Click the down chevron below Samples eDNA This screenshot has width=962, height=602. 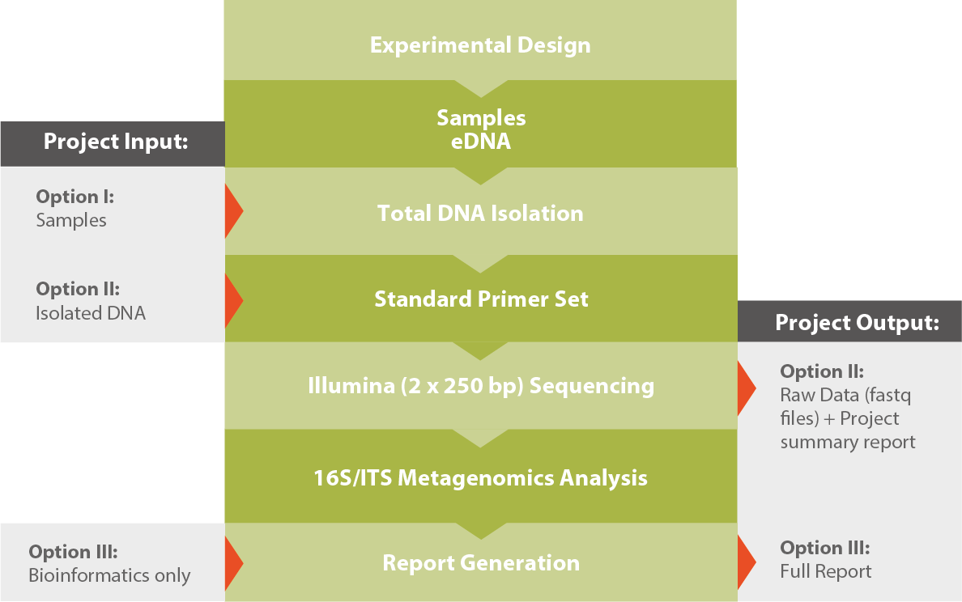tap(480, 176)
